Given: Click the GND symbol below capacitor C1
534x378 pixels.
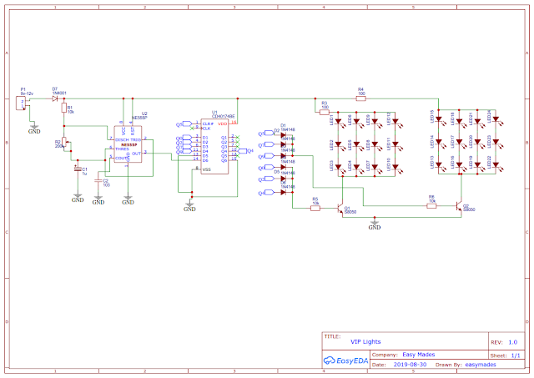Looking at the screenshot, I should (78, 199).
